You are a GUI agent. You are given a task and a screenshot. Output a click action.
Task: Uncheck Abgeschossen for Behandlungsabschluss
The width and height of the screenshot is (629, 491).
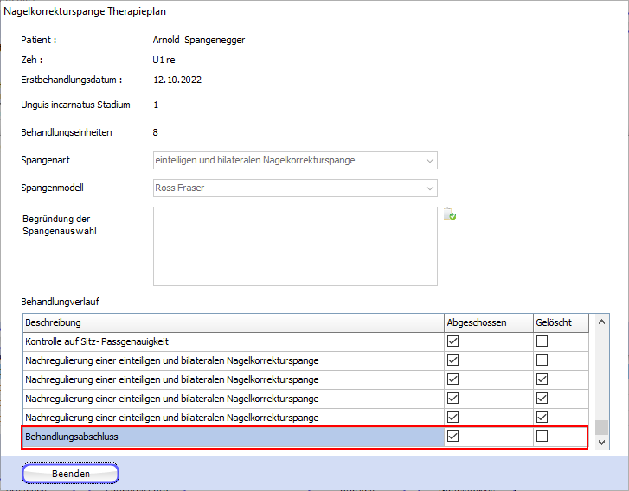[x=453, y=437]
